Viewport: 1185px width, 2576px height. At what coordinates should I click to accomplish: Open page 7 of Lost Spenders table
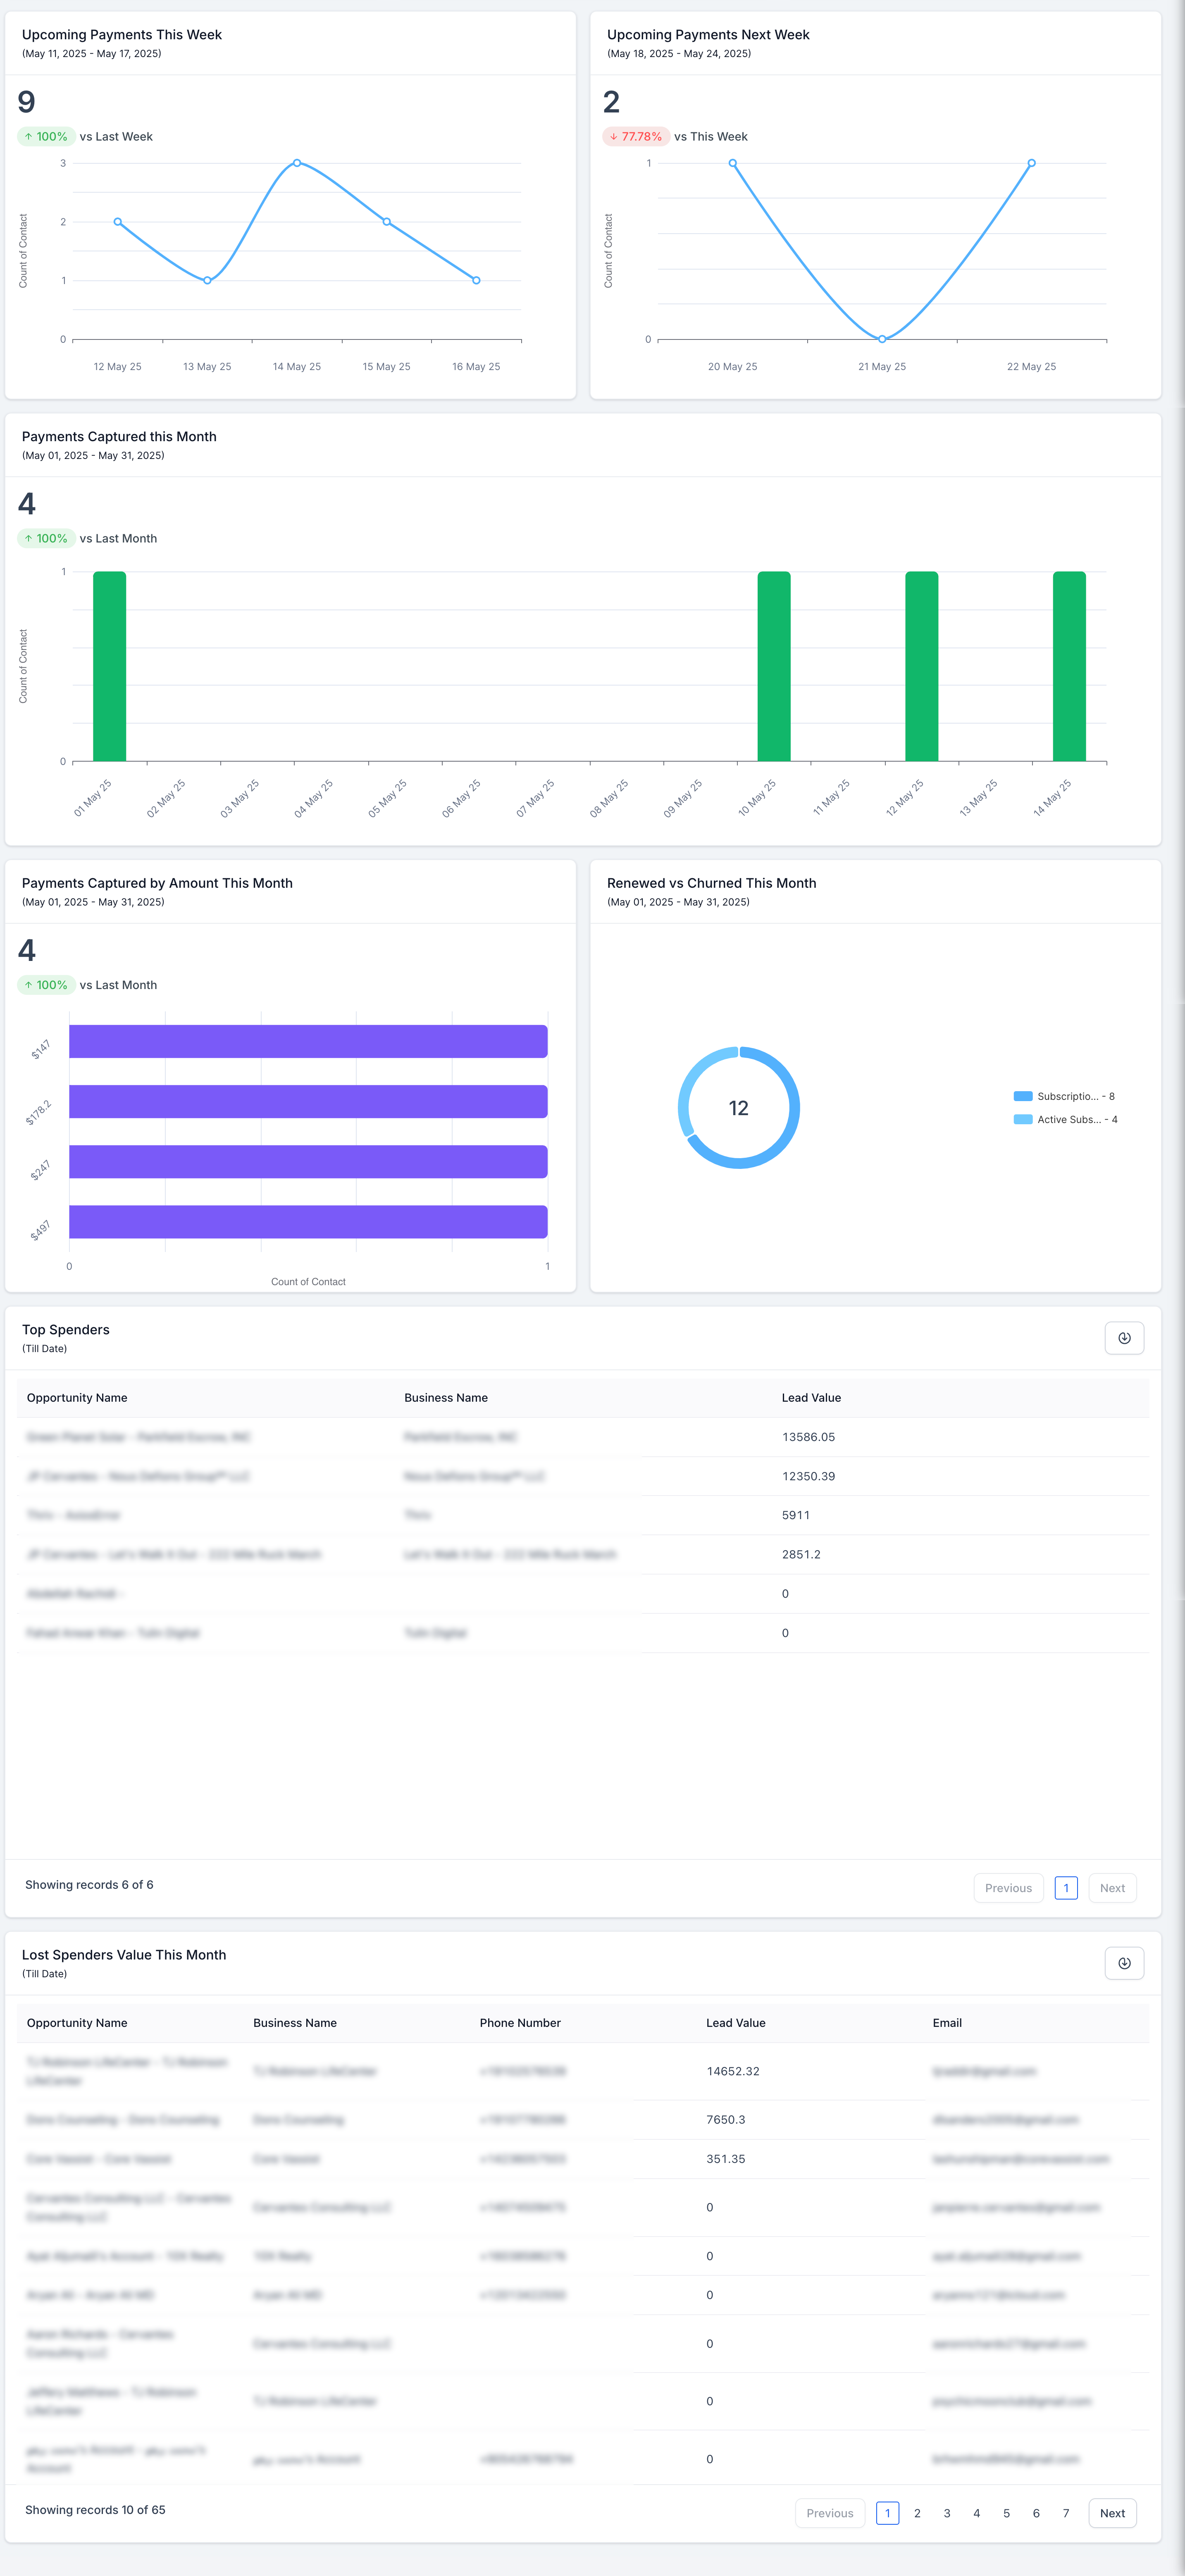coord(1066,2513)
